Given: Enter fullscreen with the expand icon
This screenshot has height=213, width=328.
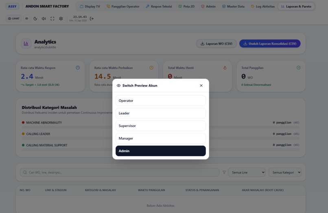Looking at the screenshot, I should 52,19.
